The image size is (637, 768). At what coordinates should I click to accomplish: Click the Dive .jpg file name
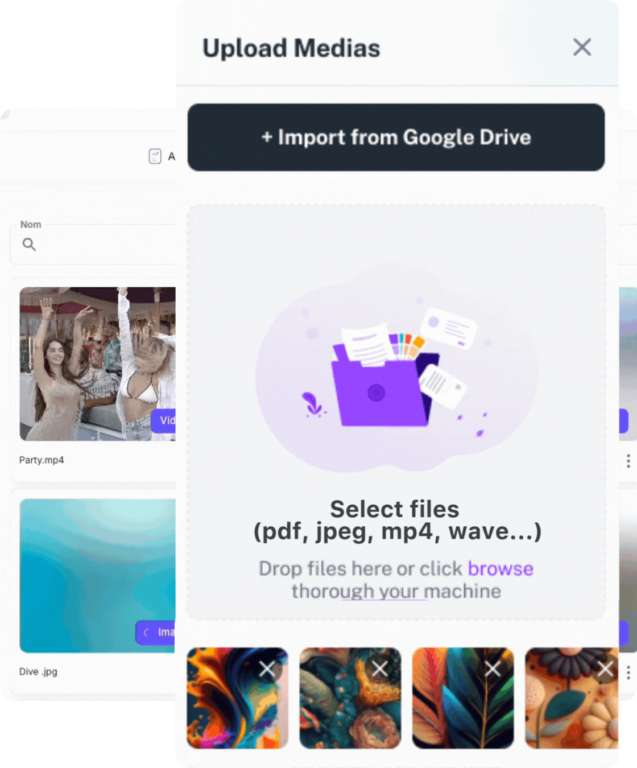pos(38,671)
